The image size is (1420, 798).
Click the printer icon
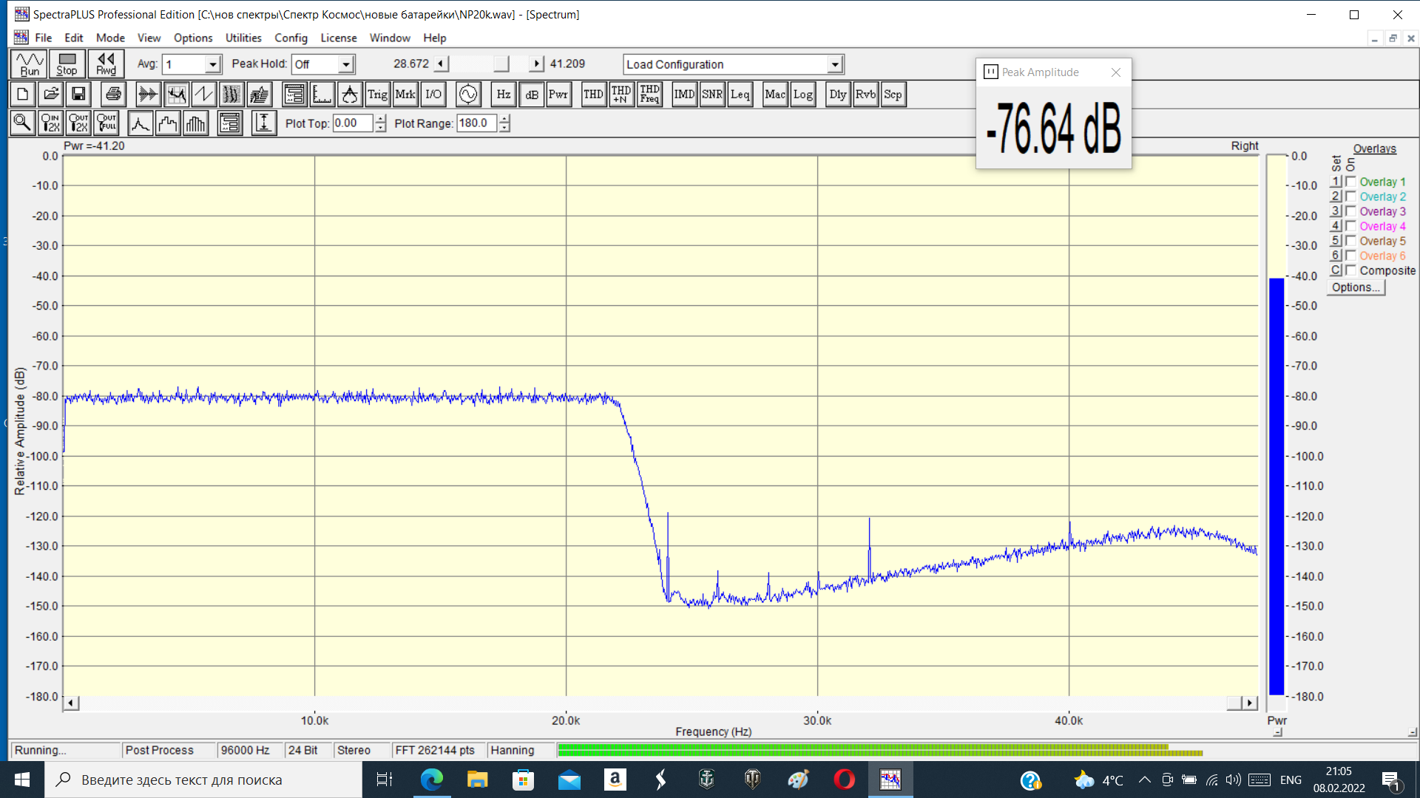coord(113,95)
